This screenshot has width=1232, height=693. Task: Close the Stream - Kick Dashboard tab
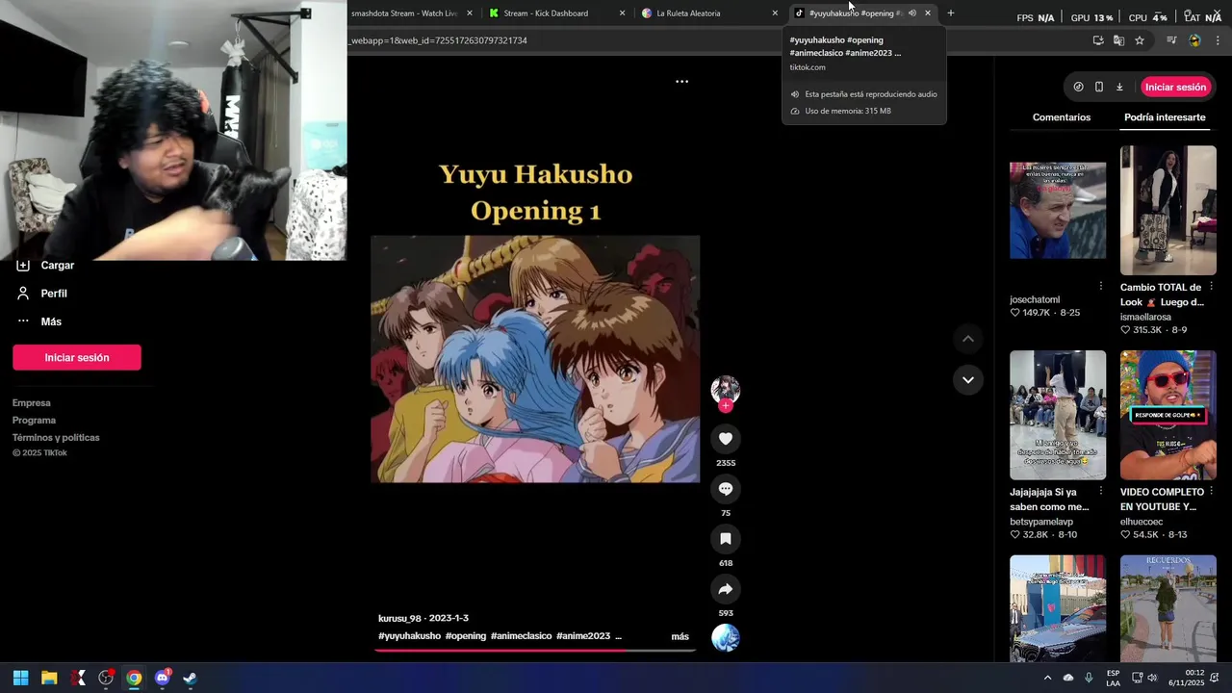(622, 13)
